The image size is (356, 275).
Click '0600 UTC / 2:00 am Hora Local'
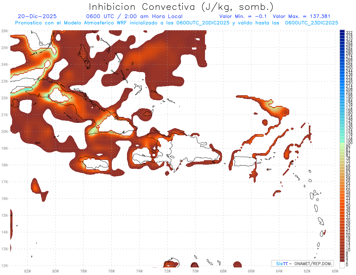pos(134,16)
